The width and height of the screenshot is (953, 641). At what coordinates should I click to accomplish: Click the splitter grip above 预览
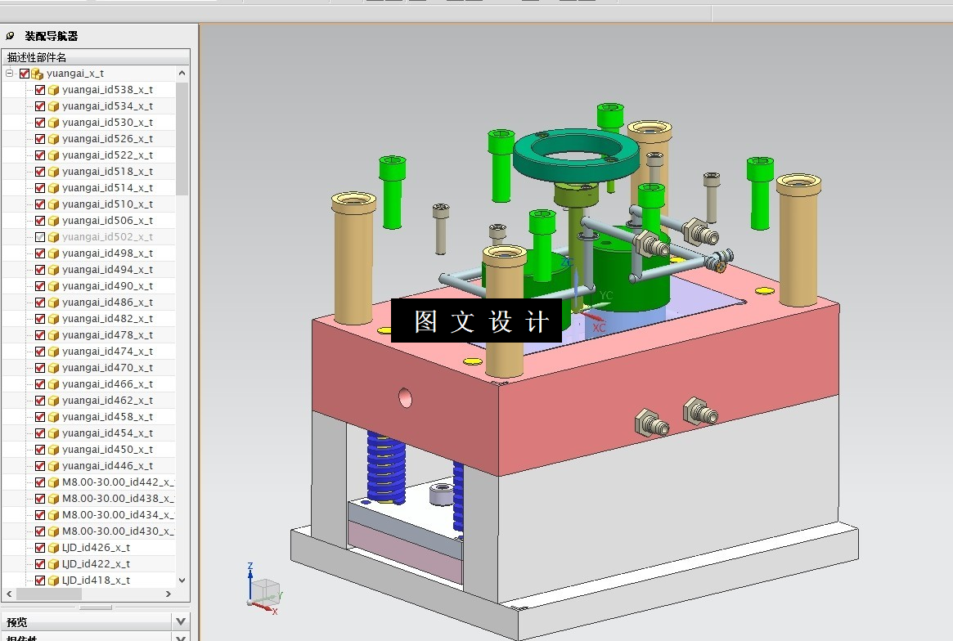point(96,607)
